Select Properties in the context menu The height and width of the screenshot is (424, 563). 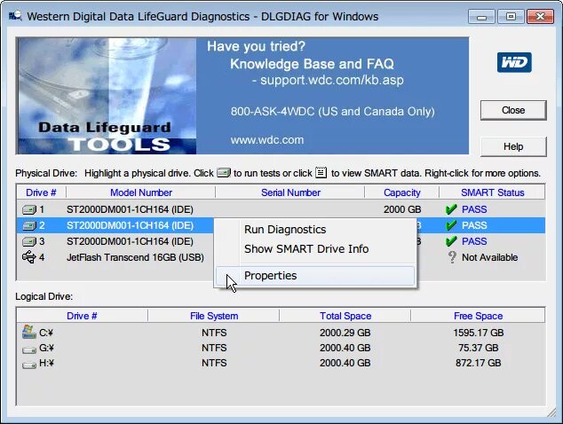(315, 276)
